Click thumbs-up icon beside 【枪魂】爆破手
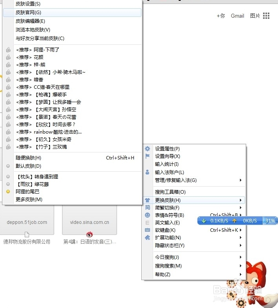This screenshot has width=278, height=308. (8, 94)
